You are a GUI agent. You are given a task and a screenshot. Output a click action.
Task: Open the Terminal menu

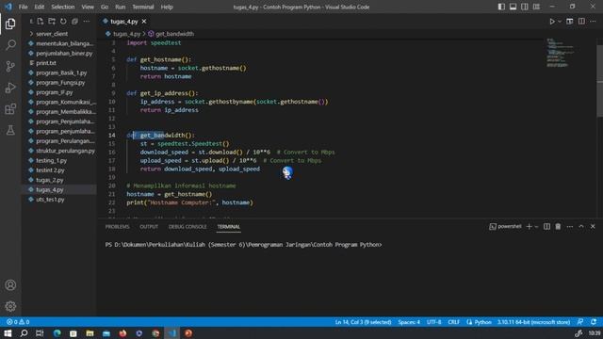pyautogui.click(x=142, y=7)
